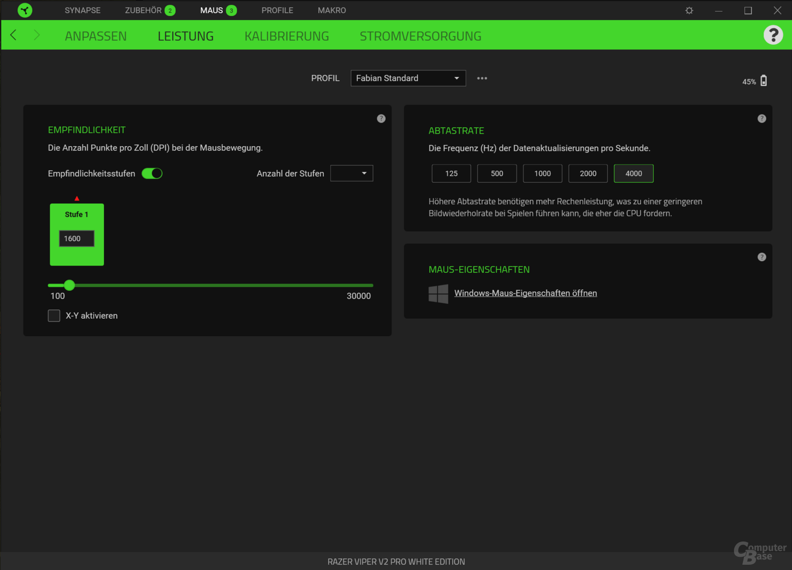Open the Profile tab
The height and width of the screenshot is (570, 792).
(x=277, y=11)
